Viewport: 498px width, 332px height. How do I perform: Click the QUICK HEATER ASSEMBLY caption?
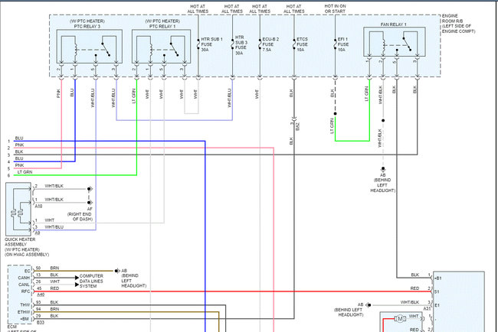(27, 247)
